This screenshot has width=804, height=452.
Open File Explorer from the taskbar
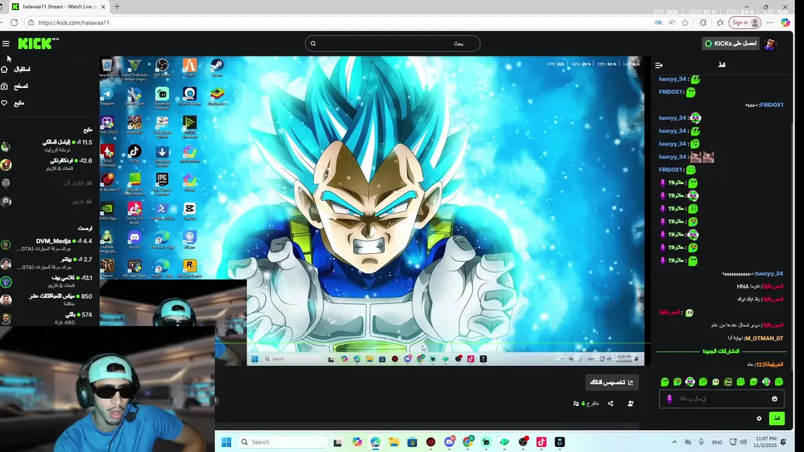pyautogui.click(x=393, y=442)
